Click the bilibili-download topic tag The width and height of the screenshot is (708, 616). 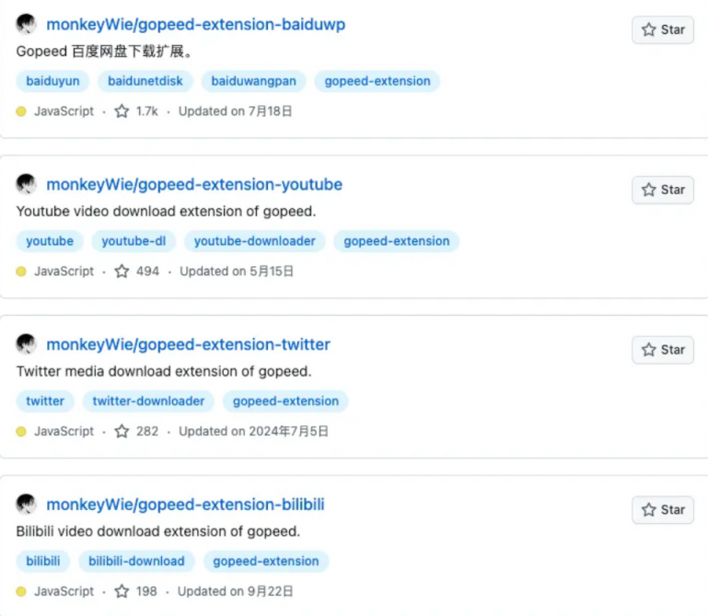click(136, 562)
